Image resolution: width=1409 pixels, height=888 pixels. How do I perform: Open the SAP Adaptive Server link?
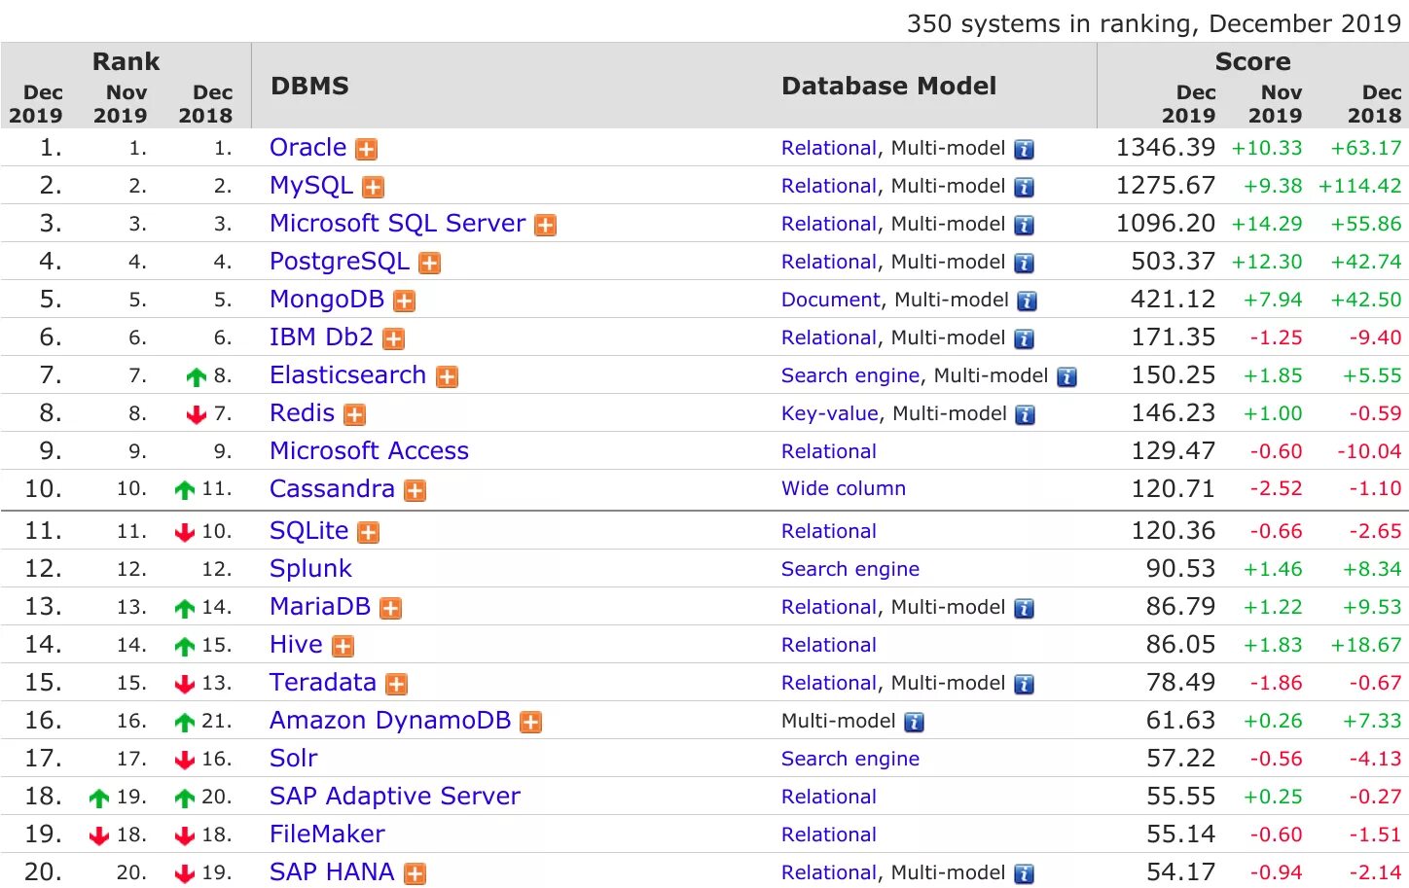[x=395, y=797]
